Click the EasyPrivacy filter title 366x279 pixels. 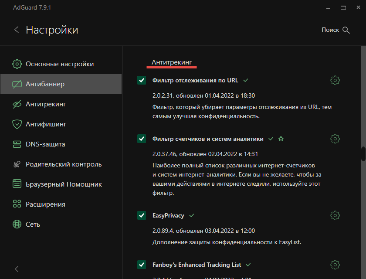(x=168, y=215)
